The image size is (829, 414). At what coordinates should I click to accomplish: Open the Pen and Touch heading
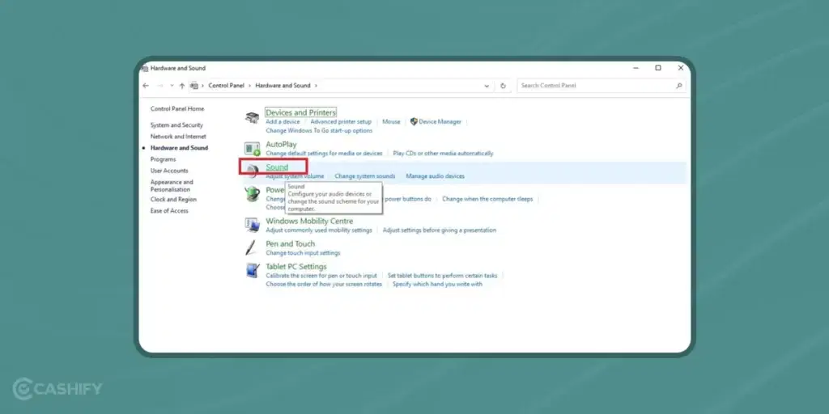pyautogui.click(x=291, y=243)
